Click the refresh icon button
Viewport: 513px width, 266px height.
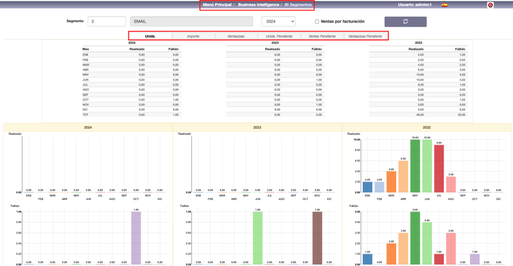pos(405,21)
